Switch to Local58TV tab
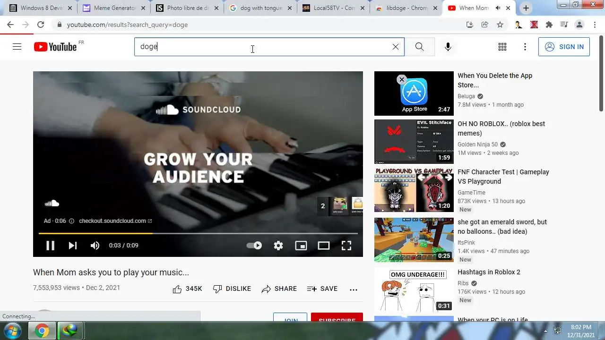This screenshot has height=340, width=605. point(334,8)
